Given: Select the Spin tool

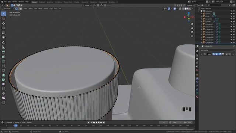Looking at the screenshot, I should click(x=3, y=80).
